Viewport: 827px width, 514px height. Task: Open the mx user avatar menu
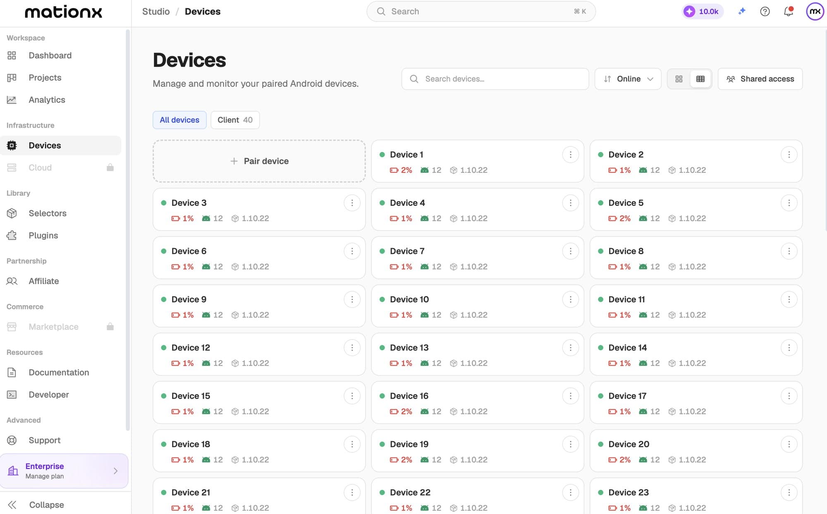[x=815, y=12]
